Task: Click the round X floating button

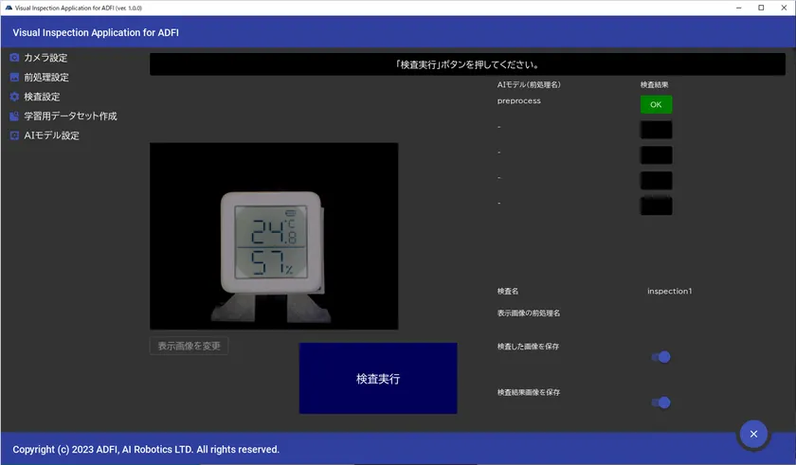Action: (753, 434)
